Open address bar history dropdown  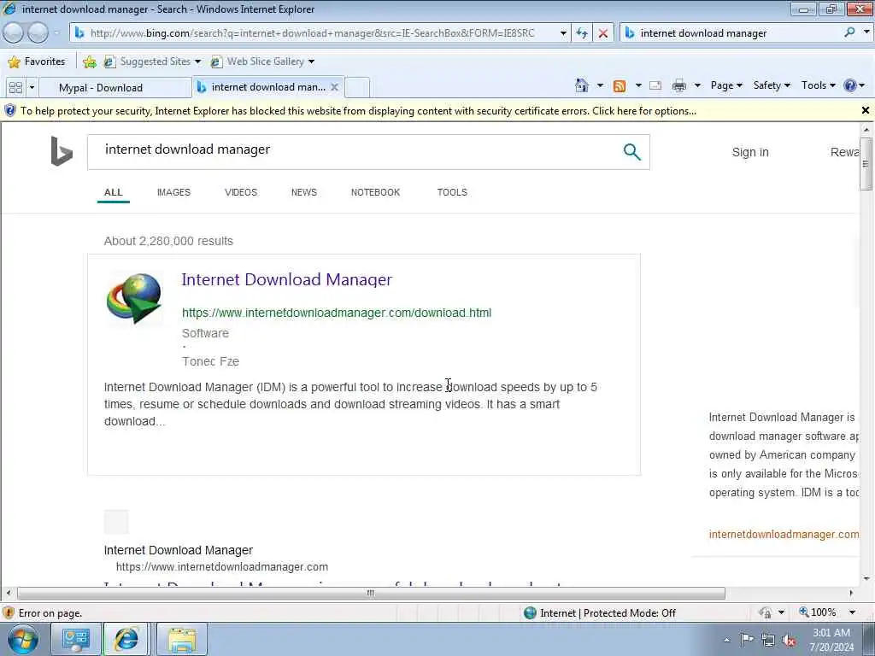(x=563, y=33)
